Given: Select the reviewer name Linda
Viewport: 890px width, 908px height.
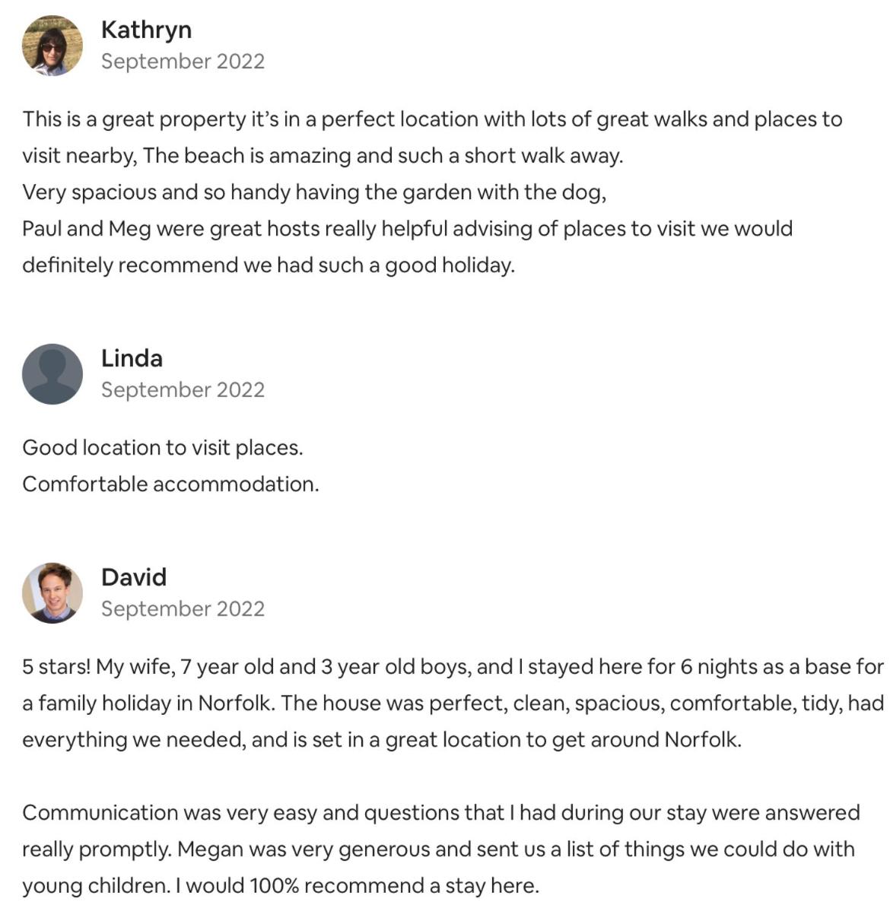Looking at the screenshot, I should [132, 358].
